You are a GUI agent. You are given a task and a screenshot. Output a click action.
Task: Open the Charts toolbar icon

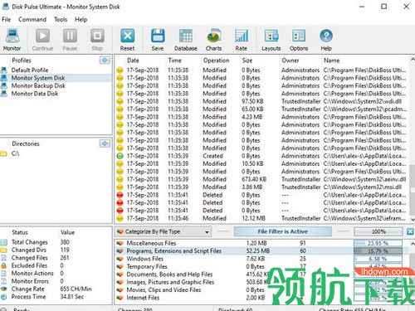coord(213,40)
